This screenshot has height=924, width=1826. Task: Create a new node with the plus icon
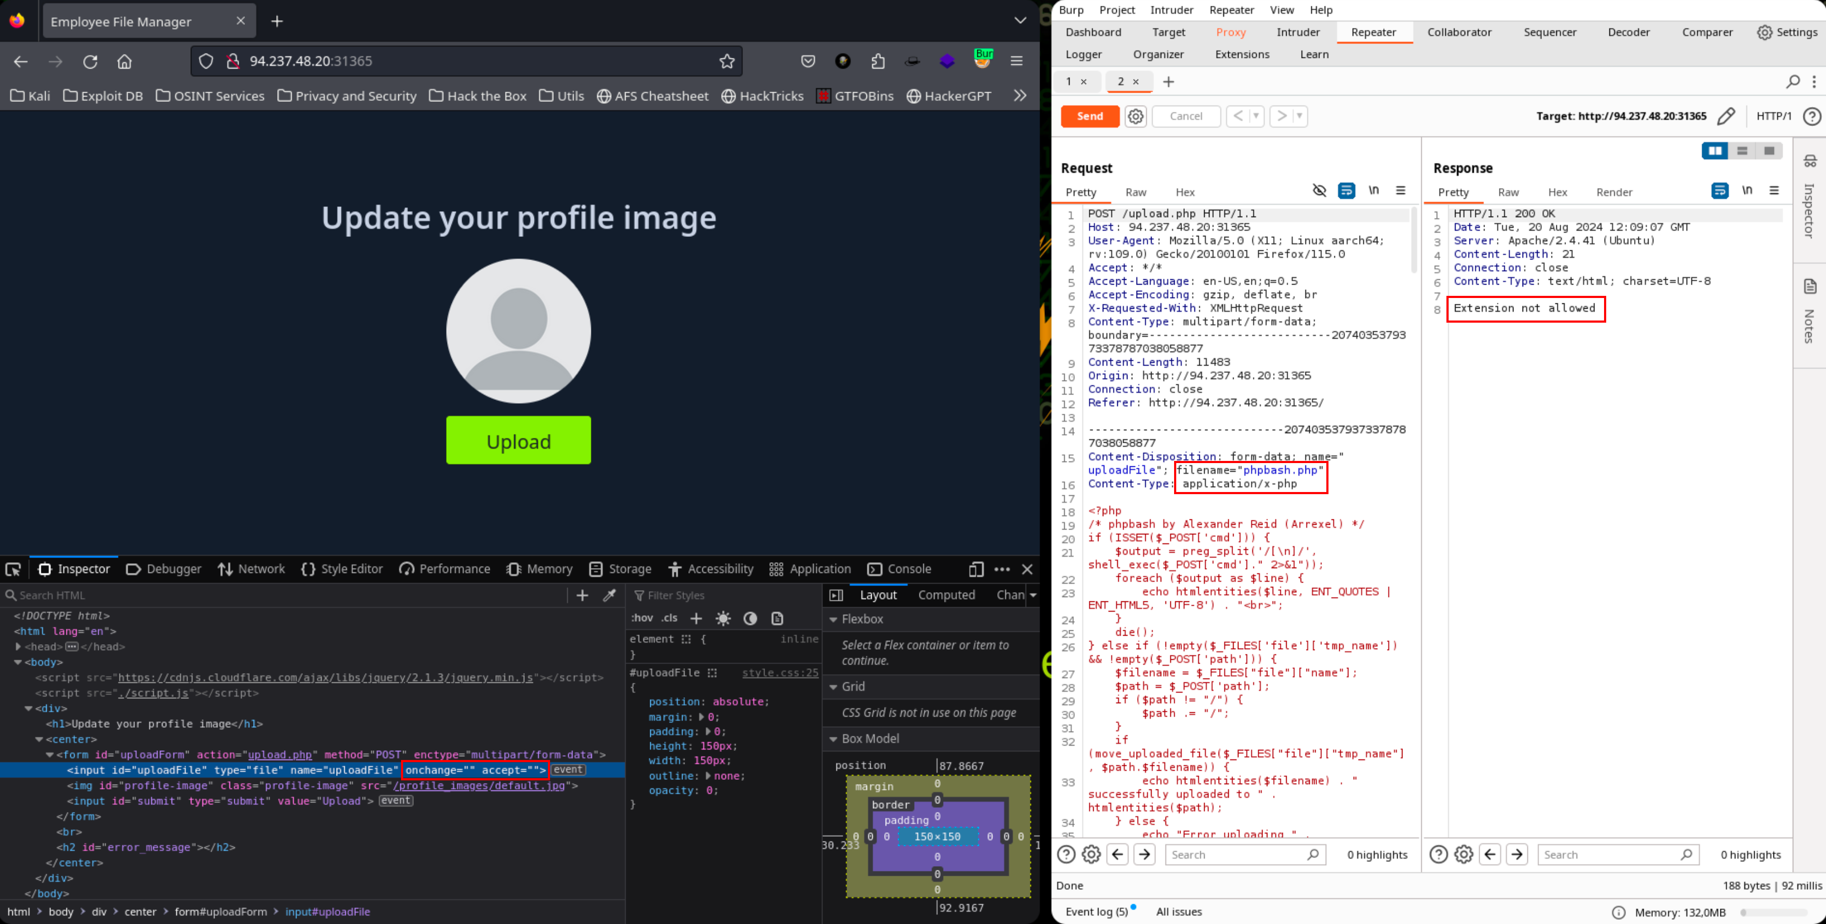pyautogui.click(x=583, y=595)
